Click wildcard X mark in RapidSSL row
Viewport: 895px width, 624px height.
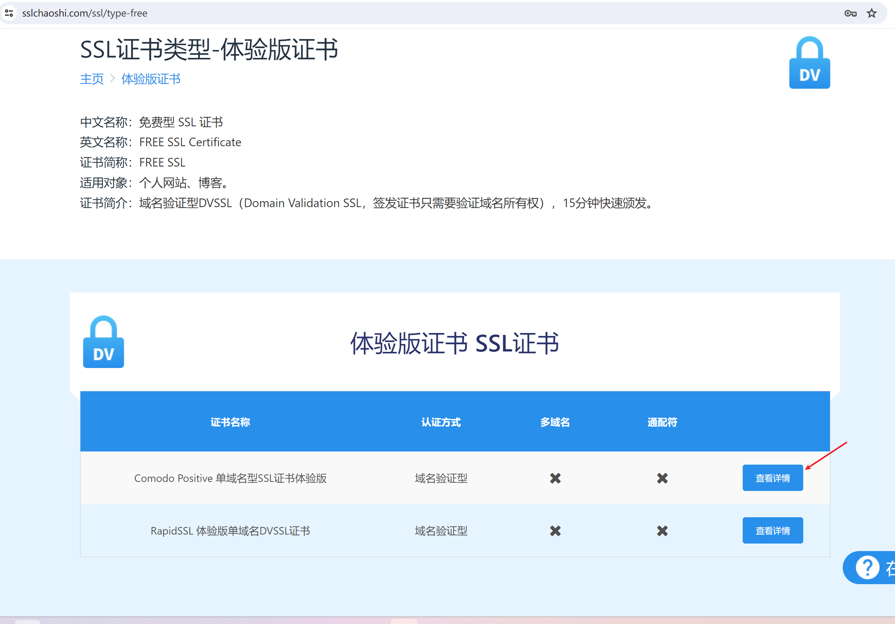coord(662,530)
